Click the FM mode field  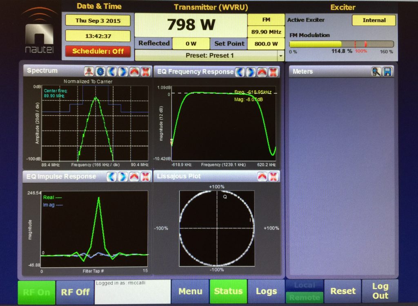click(266, 20)
